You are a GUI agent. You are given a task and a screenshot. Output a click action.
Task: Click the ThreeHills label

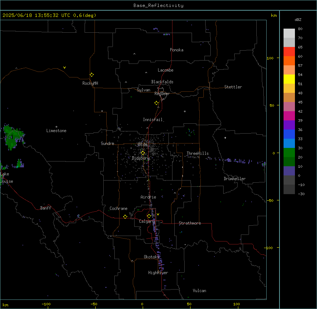(197, 153)
